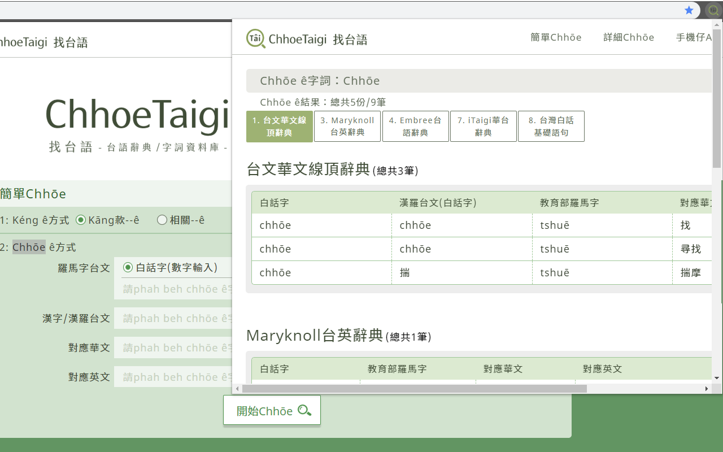
Task: Select the Kāng款--ê radio option
Action: point(81,220)
